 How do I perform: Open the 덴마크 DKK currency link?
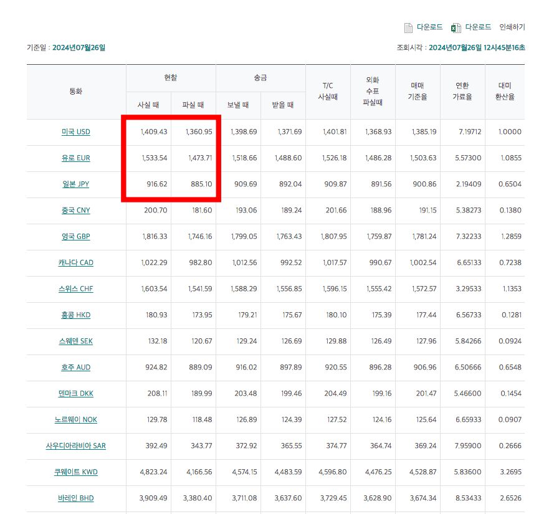(76, 394)
